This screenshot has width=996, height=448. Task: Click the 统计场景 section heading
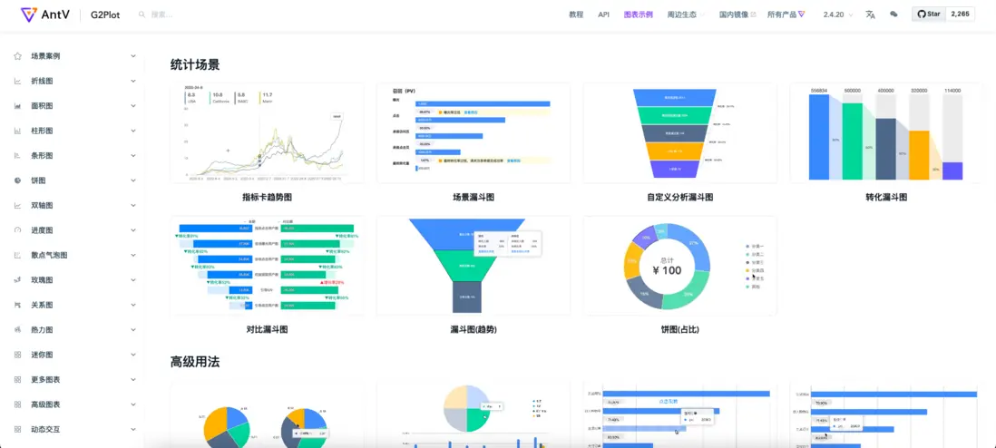pos(195,64)
